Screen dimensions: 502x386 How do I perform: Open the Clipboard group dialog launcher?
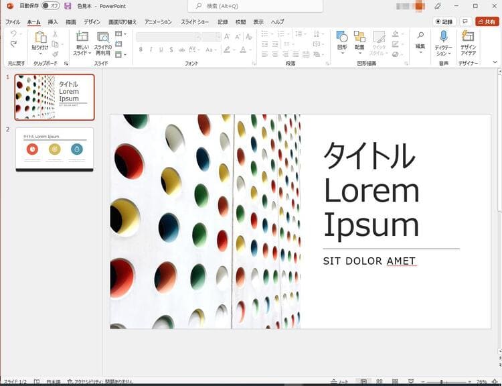coord(66,64)
